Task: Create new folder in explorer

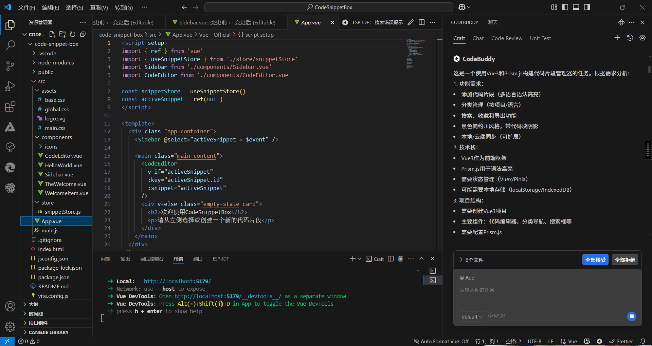Action: 62,34
